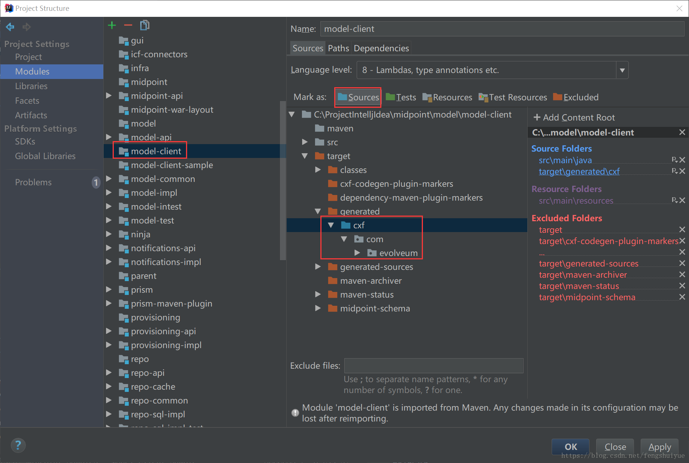This screenshot has width=689, height=463.
Task: Mark folder as Resources
Action: click(x=447, y=97)
